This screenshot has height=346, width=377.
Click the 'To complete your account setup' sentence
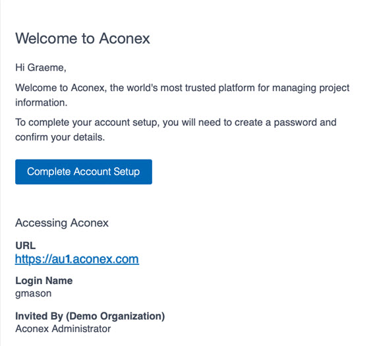tap(176, 130)
